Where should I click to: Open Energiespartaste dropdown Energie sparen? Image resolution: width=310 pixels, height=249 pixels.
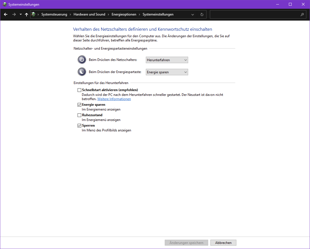(167, 72)
